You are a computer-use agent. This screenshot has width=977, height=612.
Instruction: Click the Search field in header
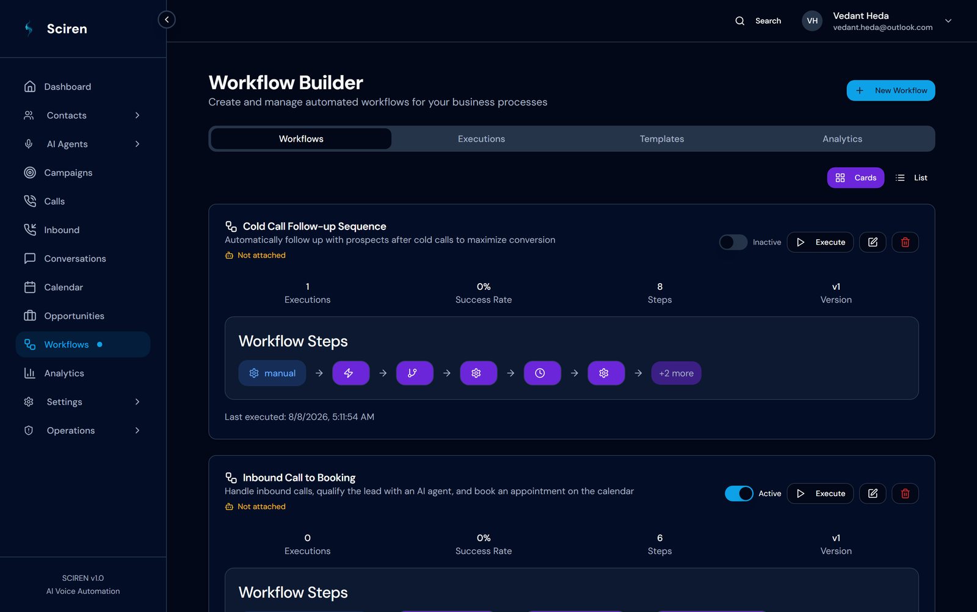[758, 21]
